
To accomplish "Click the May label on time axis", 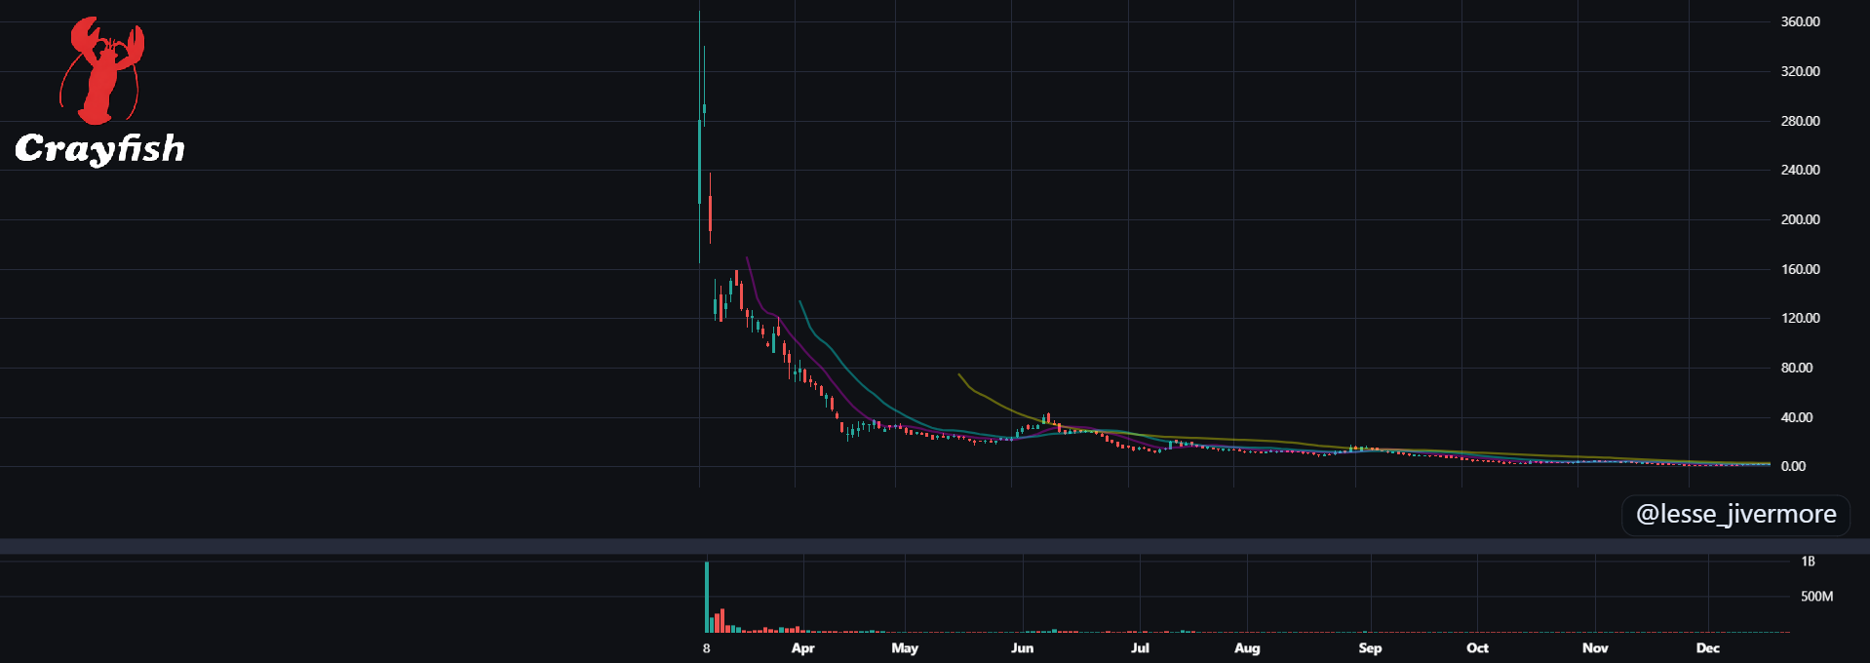I will point(905,648).
